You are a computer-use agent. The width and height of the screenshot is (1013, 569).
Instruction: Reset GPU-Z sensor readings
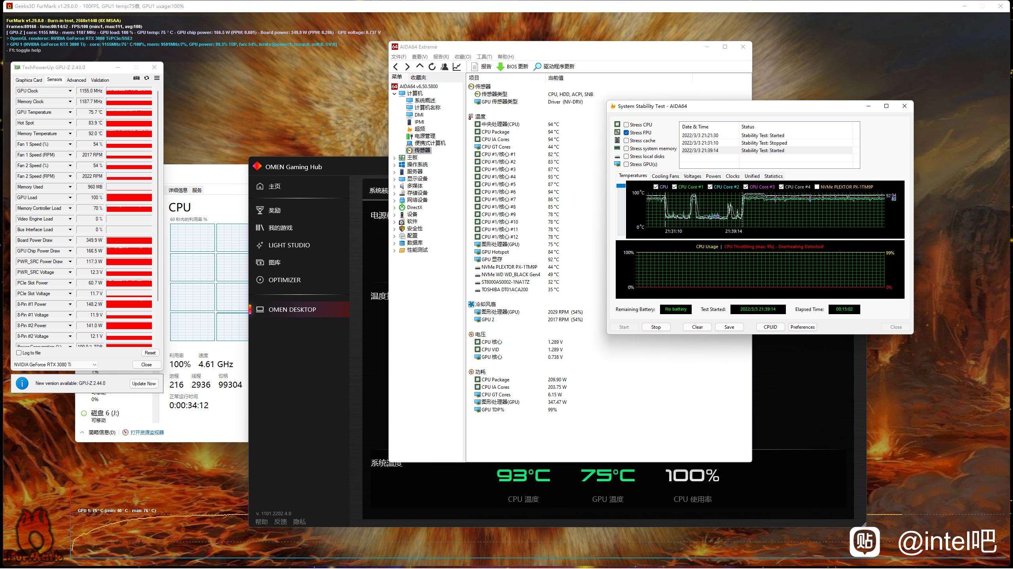150,353
